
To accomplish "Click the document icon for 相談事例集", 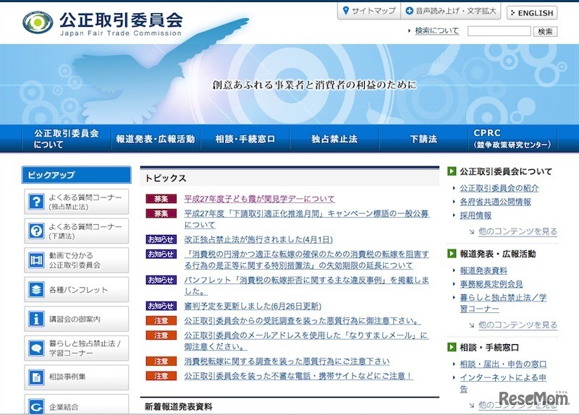I will [x=36, y=377].
